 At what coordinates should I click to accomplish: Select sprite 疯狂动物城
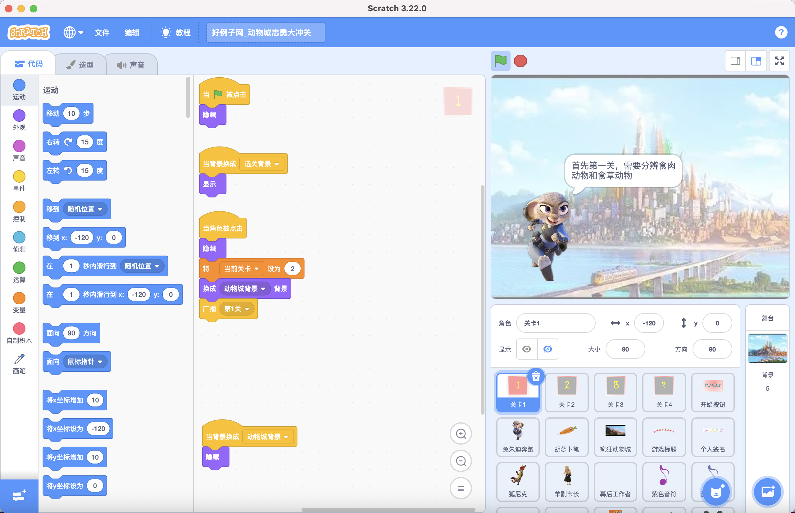615,437
